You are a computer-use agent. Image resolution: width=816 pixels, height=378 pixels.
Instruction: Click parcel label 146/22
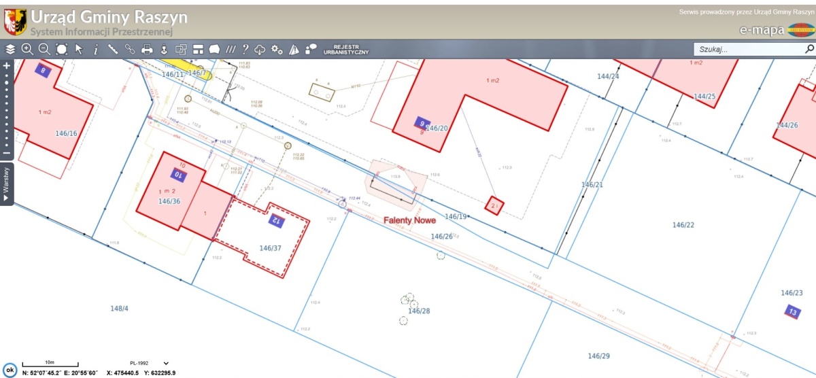click(683, 225)
